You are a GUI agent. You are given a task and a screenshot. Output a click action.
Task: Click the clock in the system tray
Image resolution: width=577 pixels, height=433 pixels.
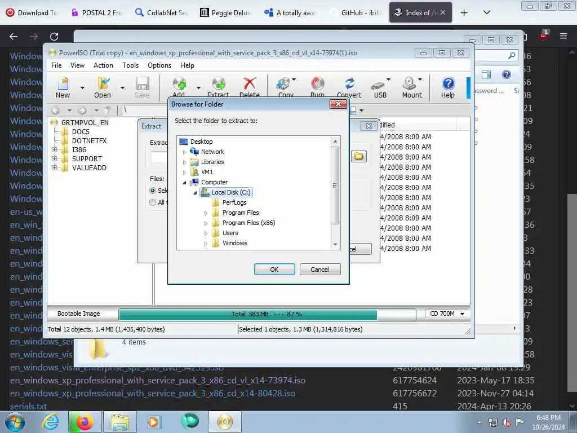click(x=548, y=422)
